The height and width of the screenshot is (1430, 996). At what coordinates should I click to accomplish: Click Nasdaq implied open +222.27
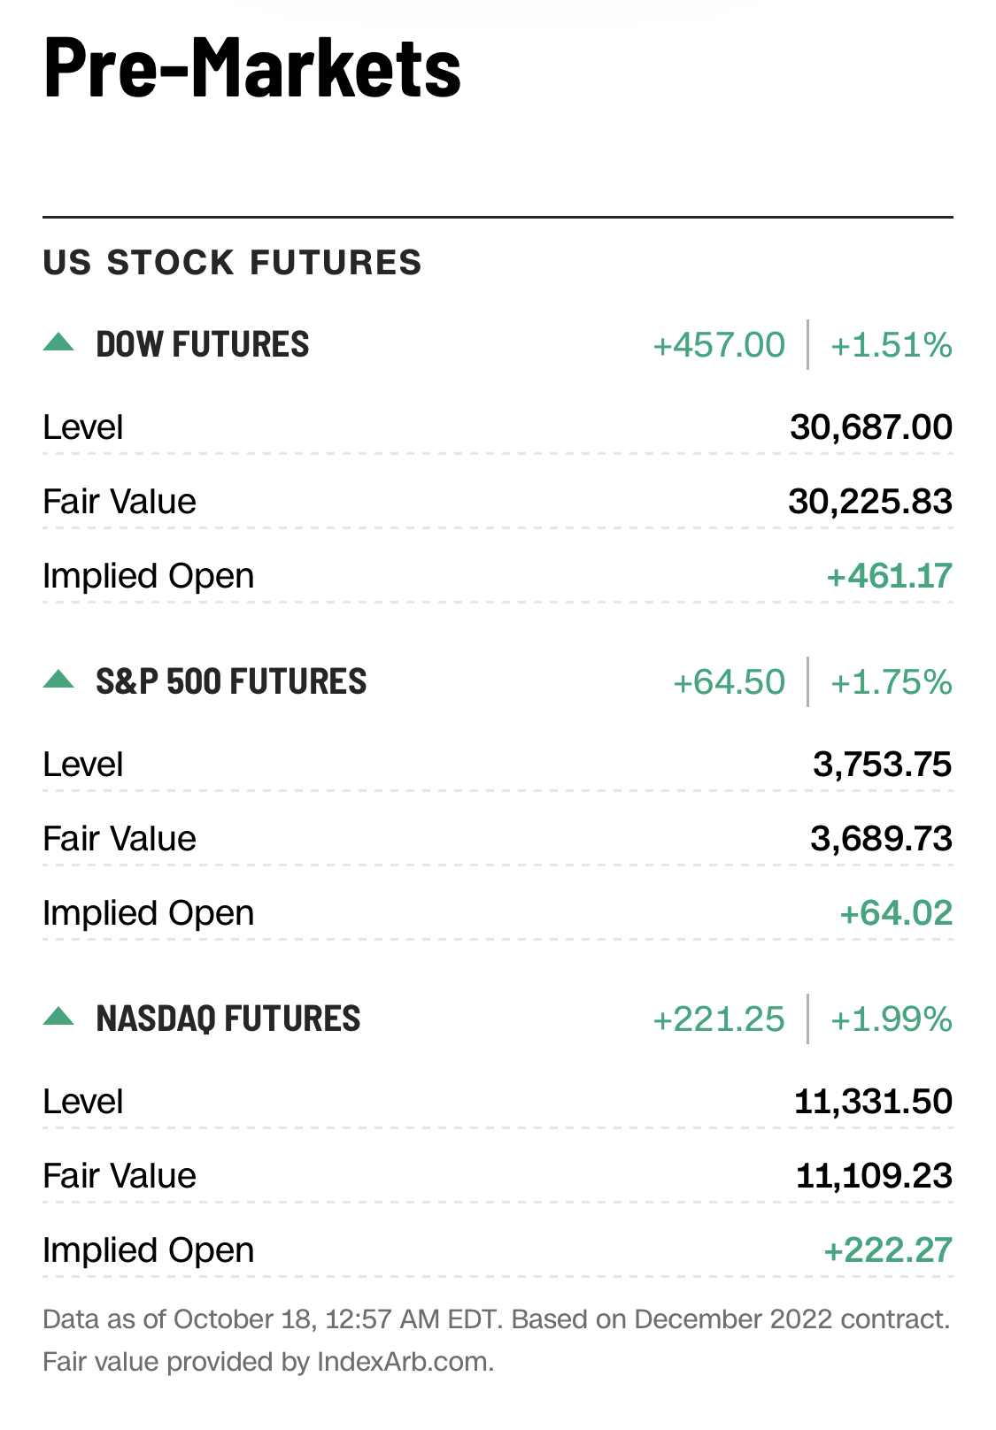[887, 1250]
